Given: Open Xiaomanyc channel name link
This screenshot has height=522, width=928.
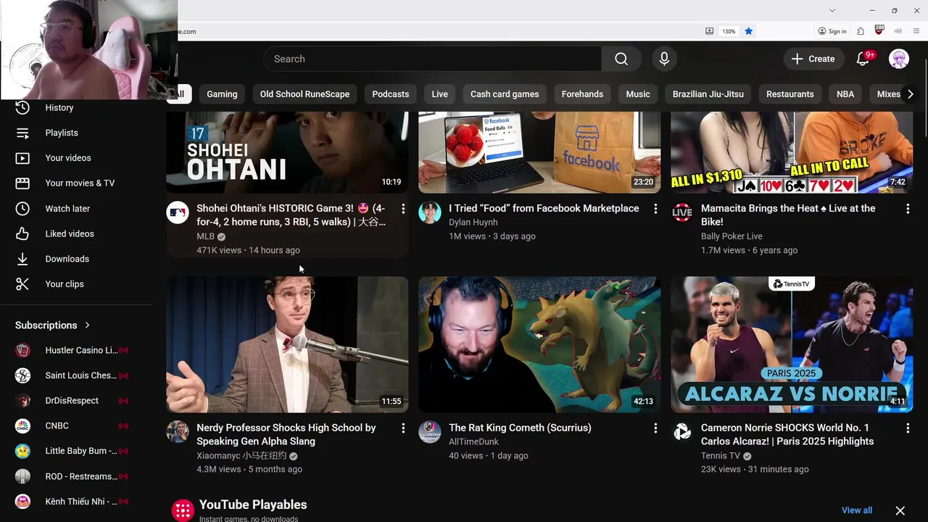Looking at the screenshot, I should click(x=242, y=456).
